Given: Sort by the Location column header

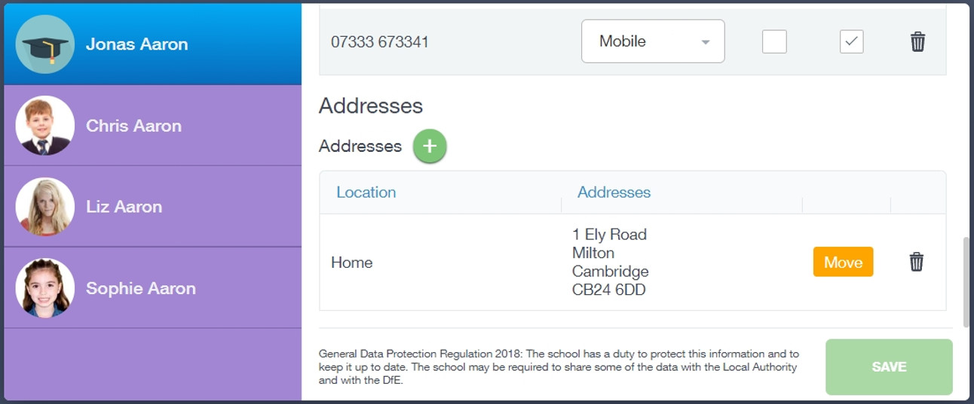Looking at the screenshot, I should [366, 193].
